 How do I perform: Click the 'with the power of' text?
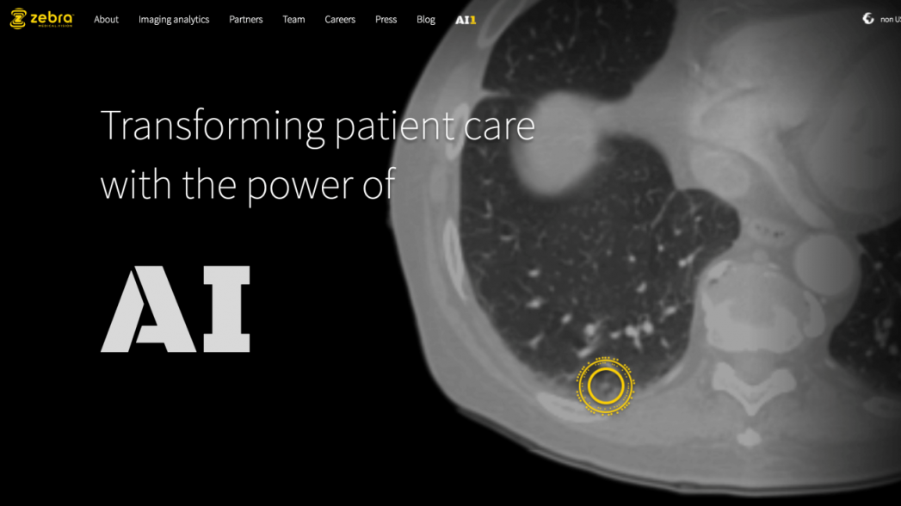[248, 185]
